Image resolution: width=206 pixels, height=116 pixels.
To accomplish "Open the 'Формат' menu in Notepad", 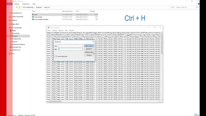I will point(61,31).
